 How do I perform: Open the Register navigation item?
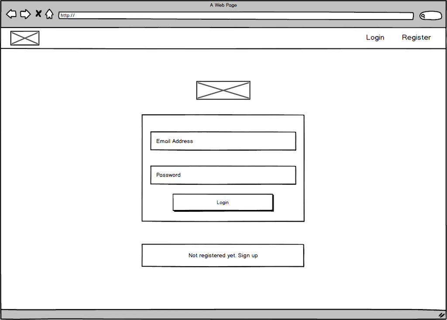[x=416, y=38]
